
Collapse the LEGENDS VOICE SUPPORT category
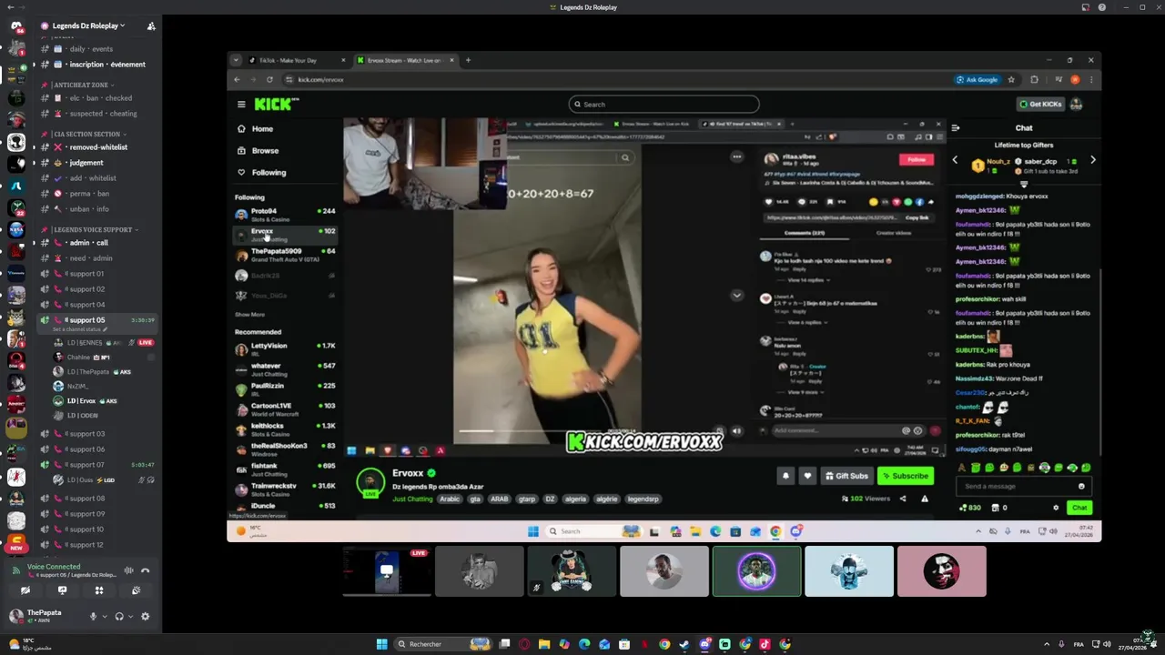(94, 229)
